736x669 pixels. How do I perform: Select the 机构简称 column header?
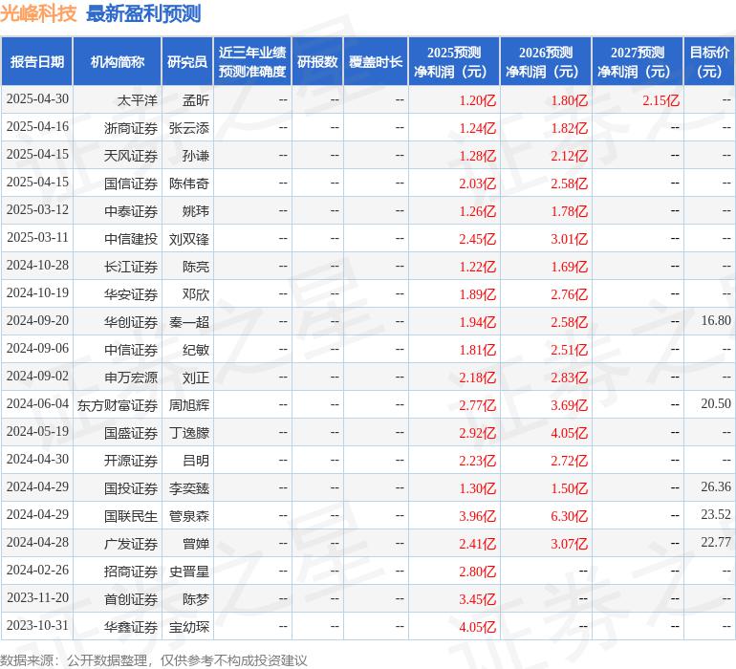click(118, 62)
